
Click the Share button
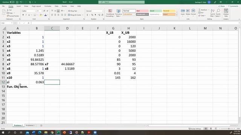221,6
